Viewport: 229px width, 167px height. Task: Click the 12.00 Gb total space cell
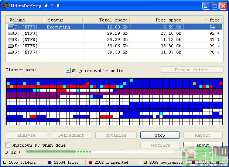107,27
